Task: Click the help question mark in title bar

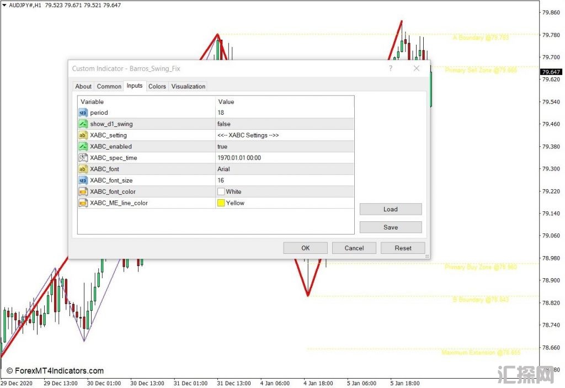Action: [x=391, y=68]
